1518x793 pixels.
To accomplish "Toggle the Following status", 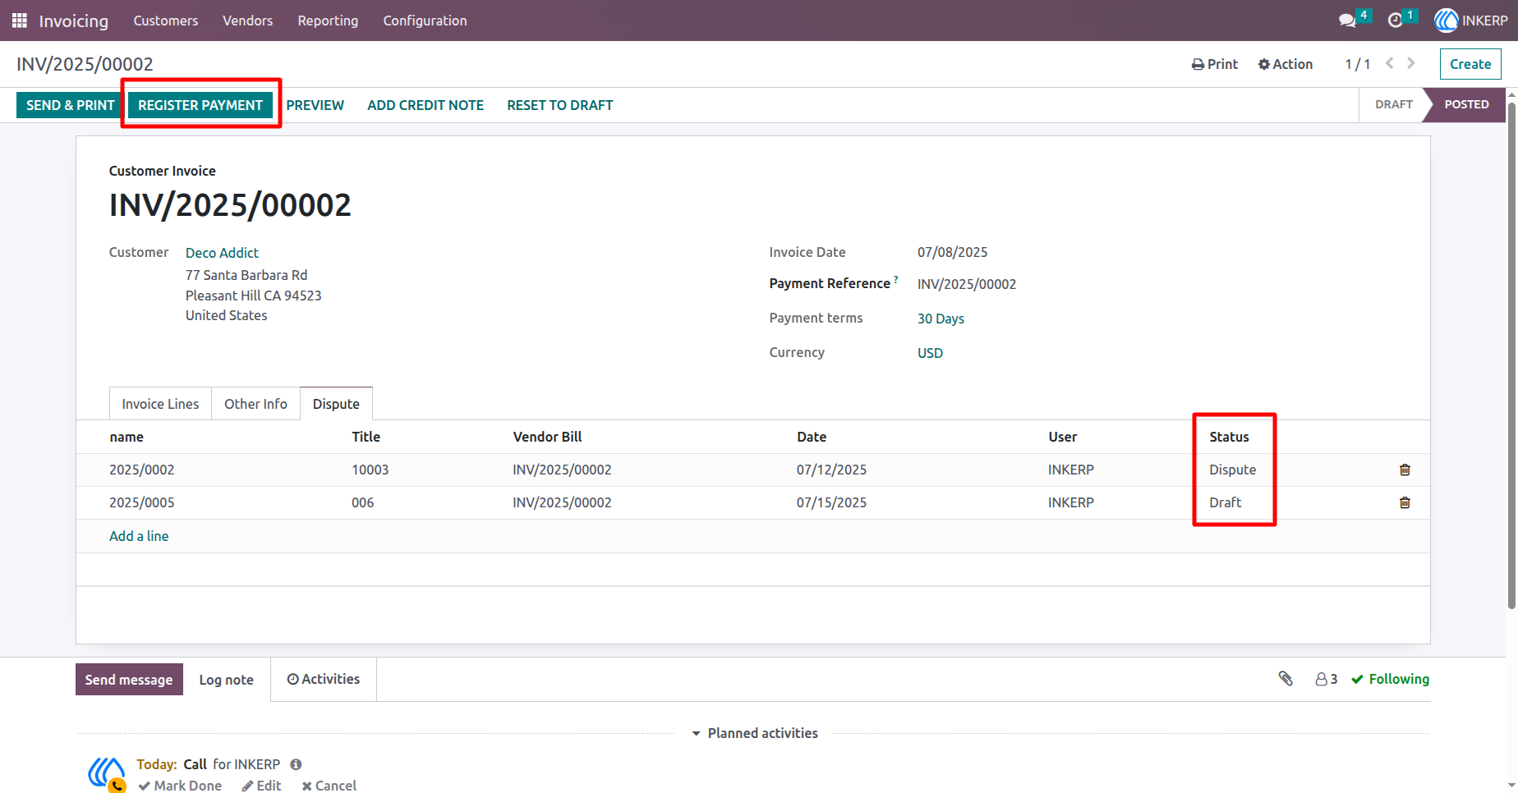I will [1390, 679].
